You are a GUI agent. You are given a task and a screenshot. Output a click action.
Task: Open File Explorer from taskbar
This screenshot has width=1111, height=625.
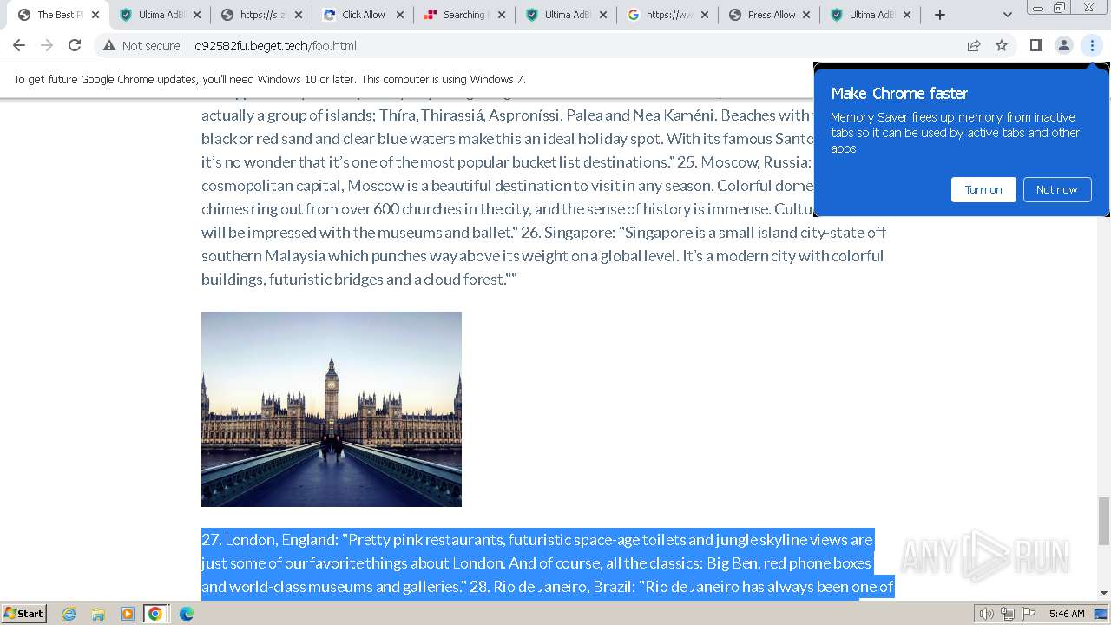[98, 614]
